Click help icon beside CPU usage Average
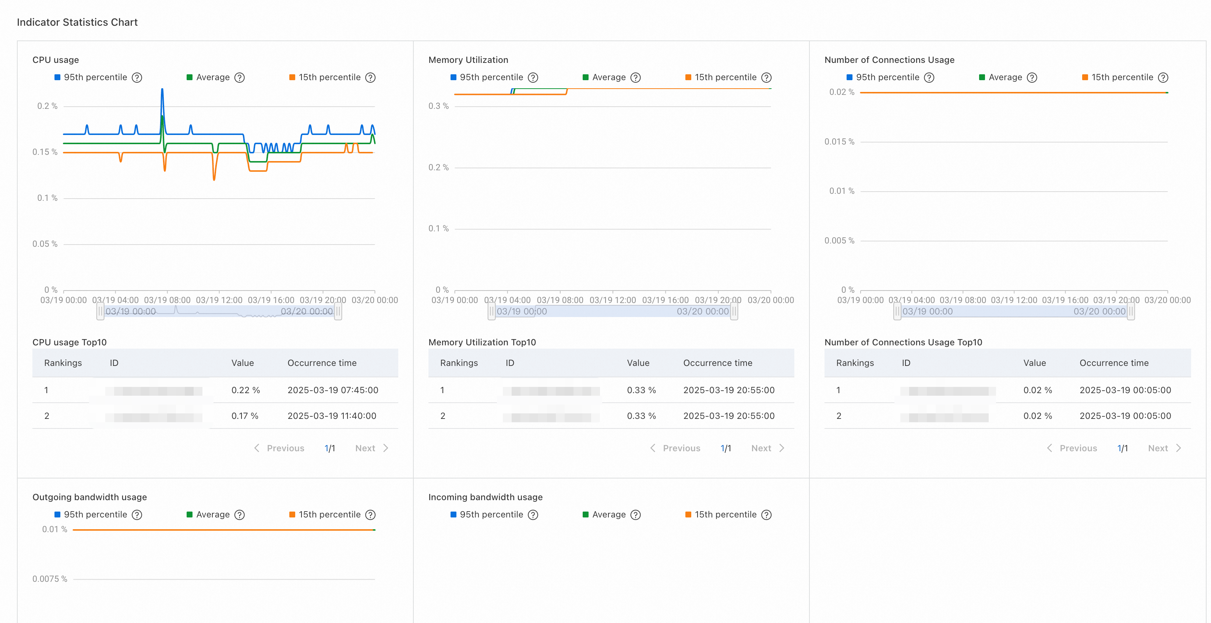 [240, 78]
